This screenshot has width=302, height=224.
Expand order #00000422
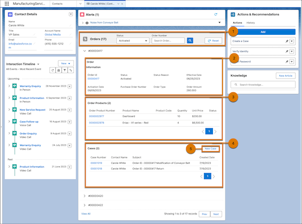(85, 205)
